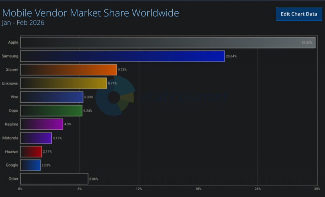Select the magenta Realme bar
The image size is (325, 197).
click(x=42, y=124)
